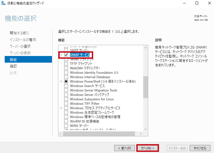Click the greyed インストール(I) button

click(177, 148)
